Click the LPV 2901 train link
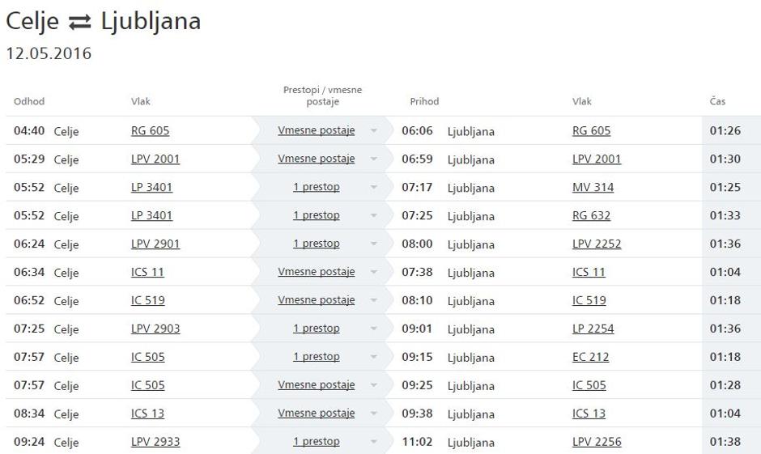761x454 pixels. tap(155, 244)
